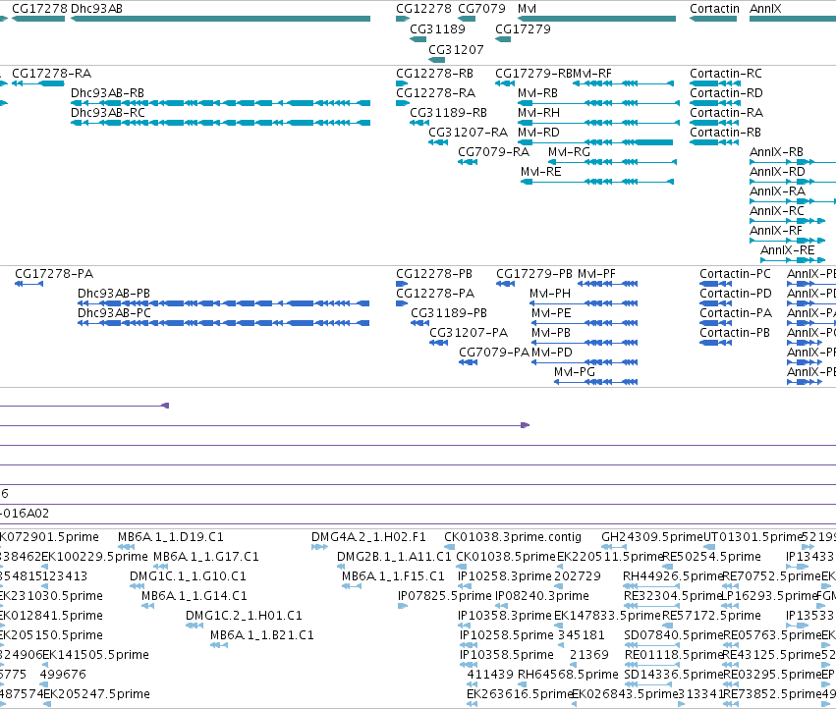The height and width of the screenshot is (709, 836).
Task: Click the Mvl gene label
Action: (527, 9)
